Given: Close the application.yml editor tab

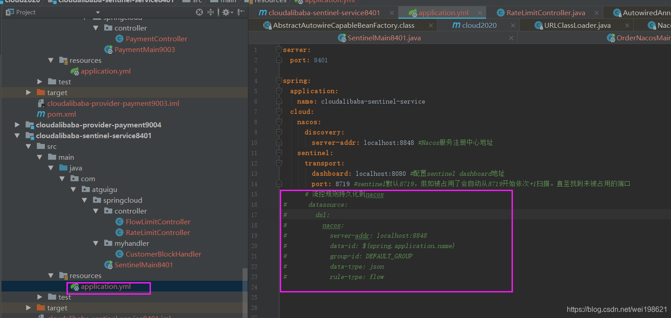Looking at the screenshot, I should point(480,13).
